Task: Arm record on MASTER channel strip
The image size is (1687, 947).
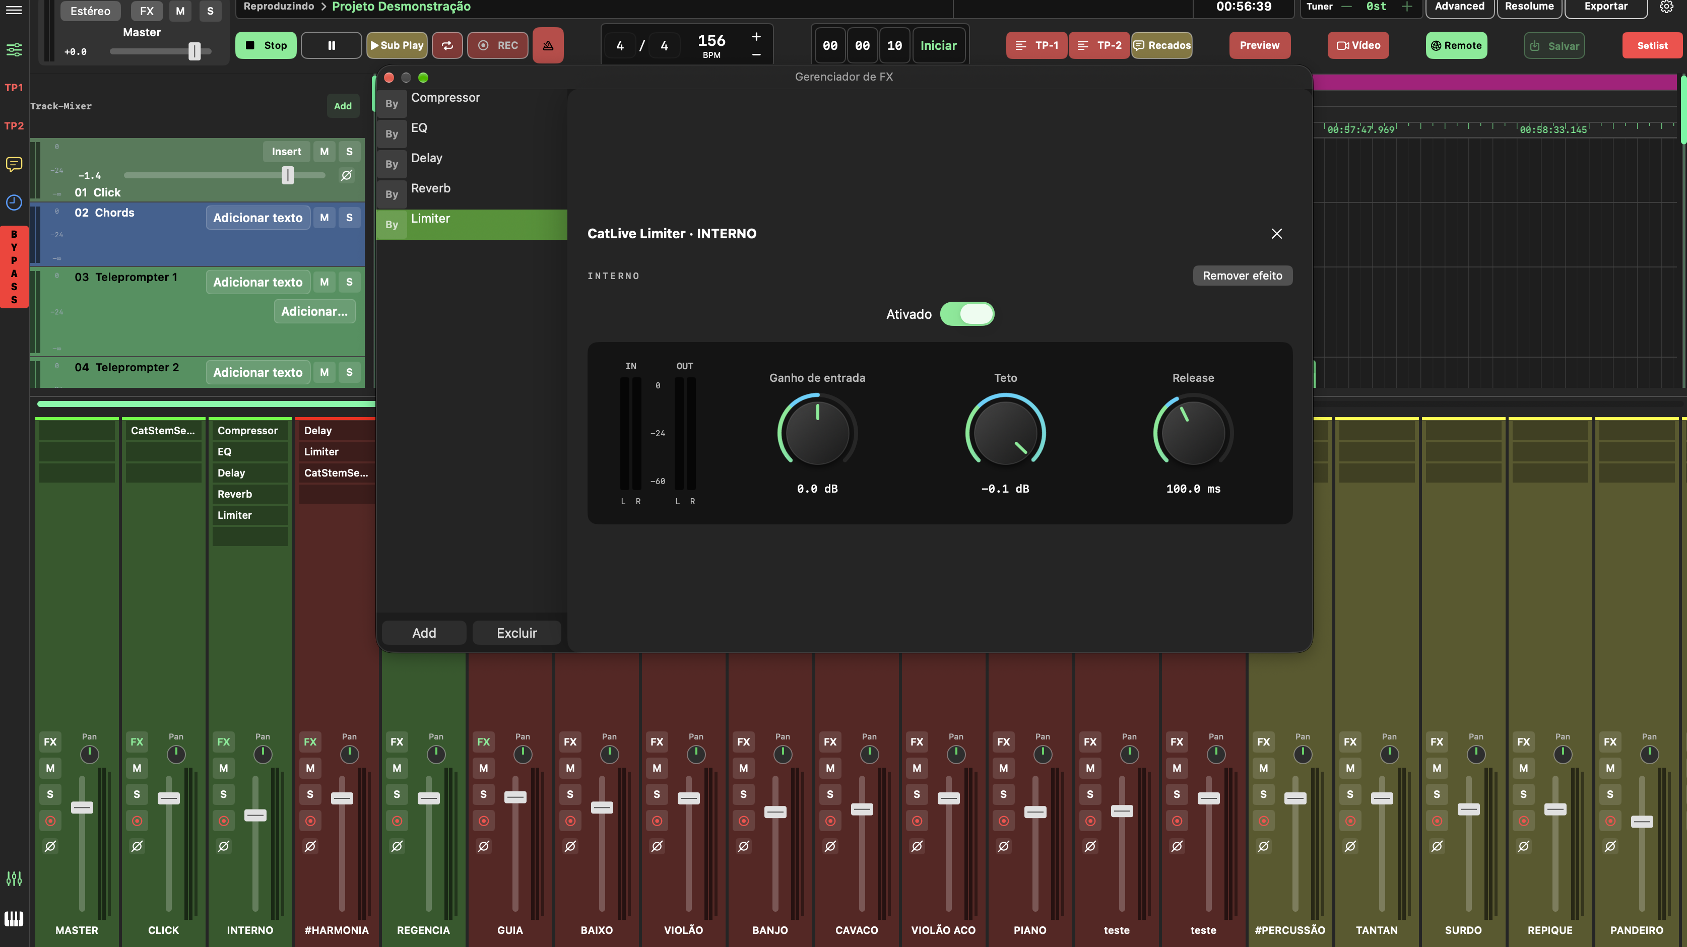Action: (50, 821)
